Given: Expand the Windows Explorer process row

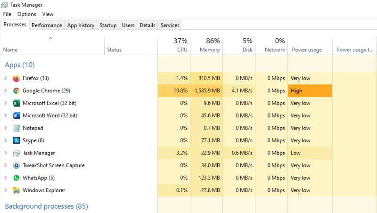Looking at the screenshot, I should coord(6,190).
